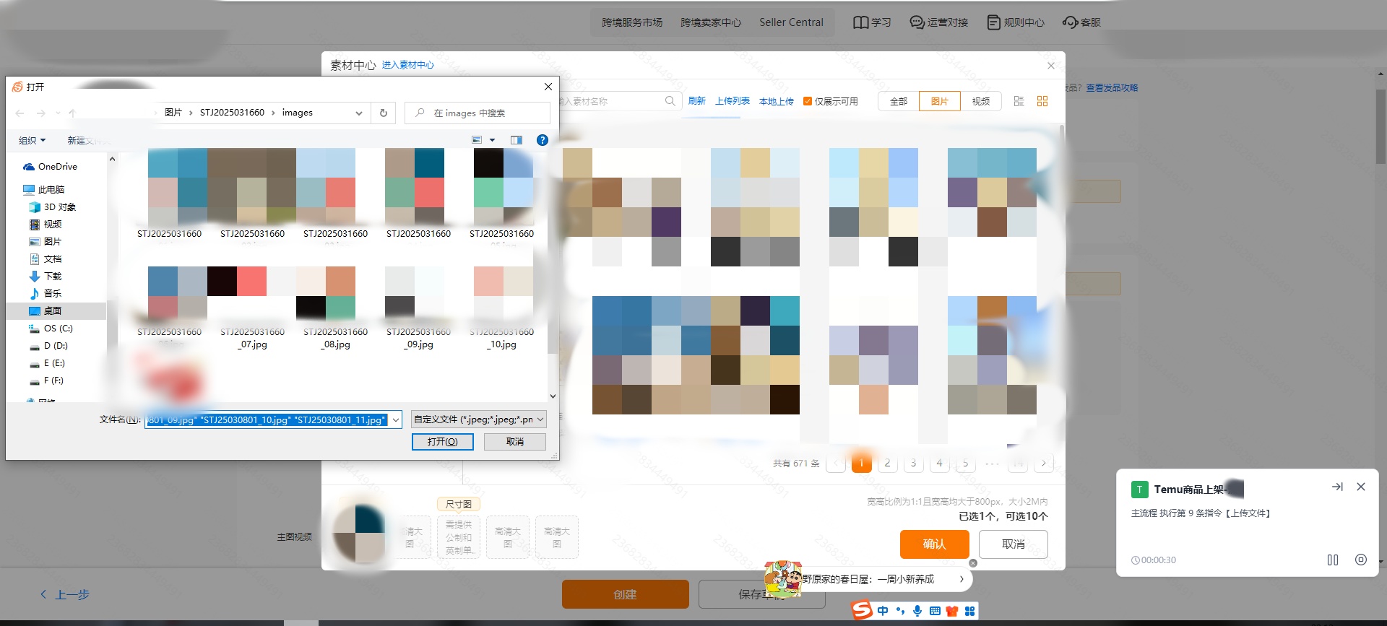
Task: Open the file type filter dropdown
Action: [x=478, y=419]
